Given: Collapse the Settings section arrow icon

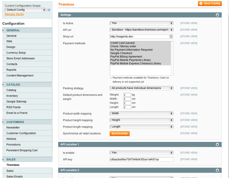Looking at the screenshot, I should (217, 15).
